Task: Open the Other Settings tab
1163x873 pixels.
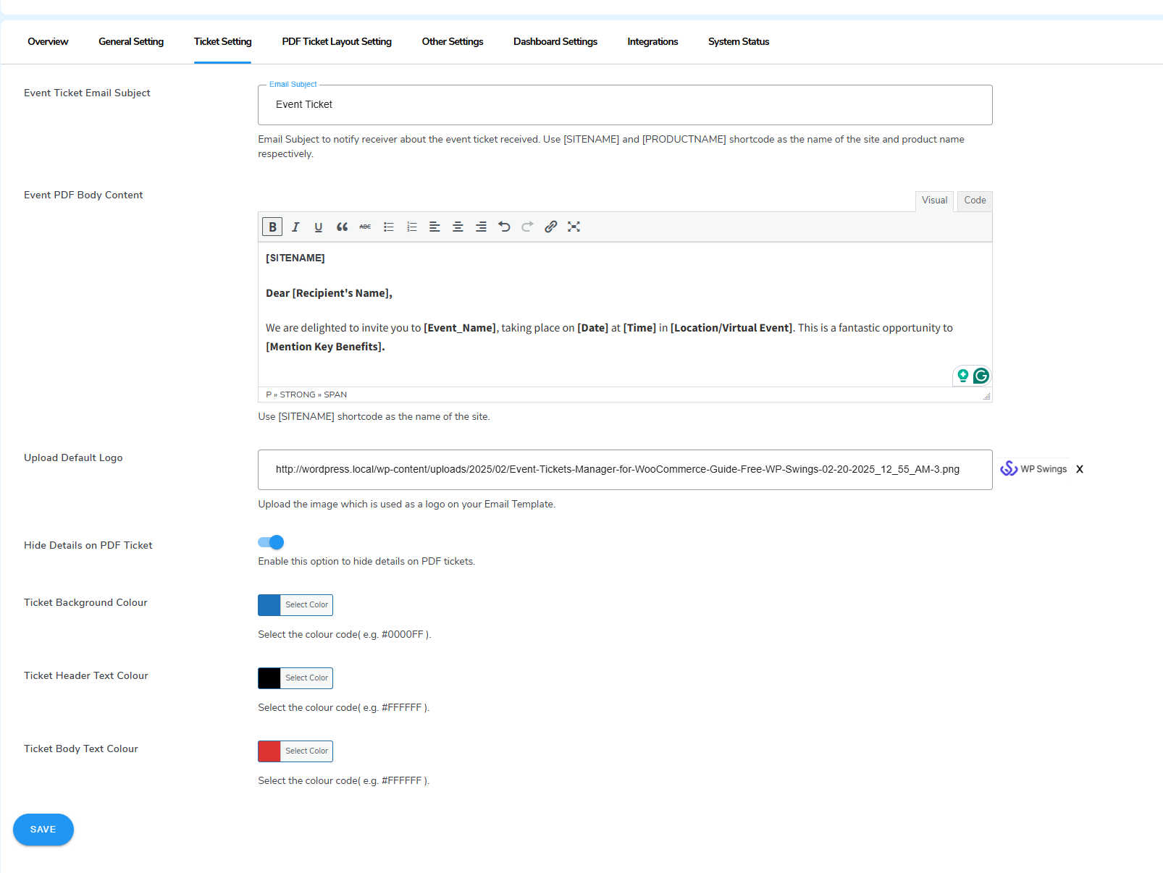Action: pos(453,41)
